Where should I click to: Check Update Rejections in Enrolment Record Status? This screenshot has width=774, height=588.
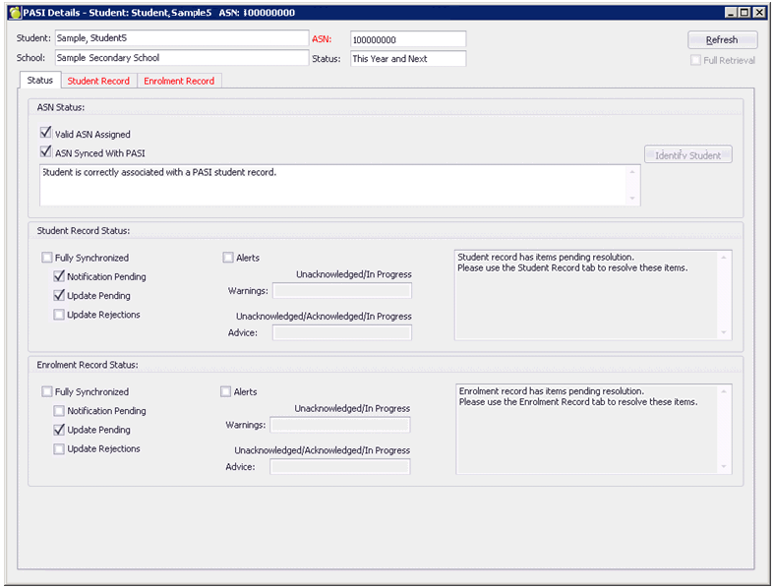coord(60,449)
